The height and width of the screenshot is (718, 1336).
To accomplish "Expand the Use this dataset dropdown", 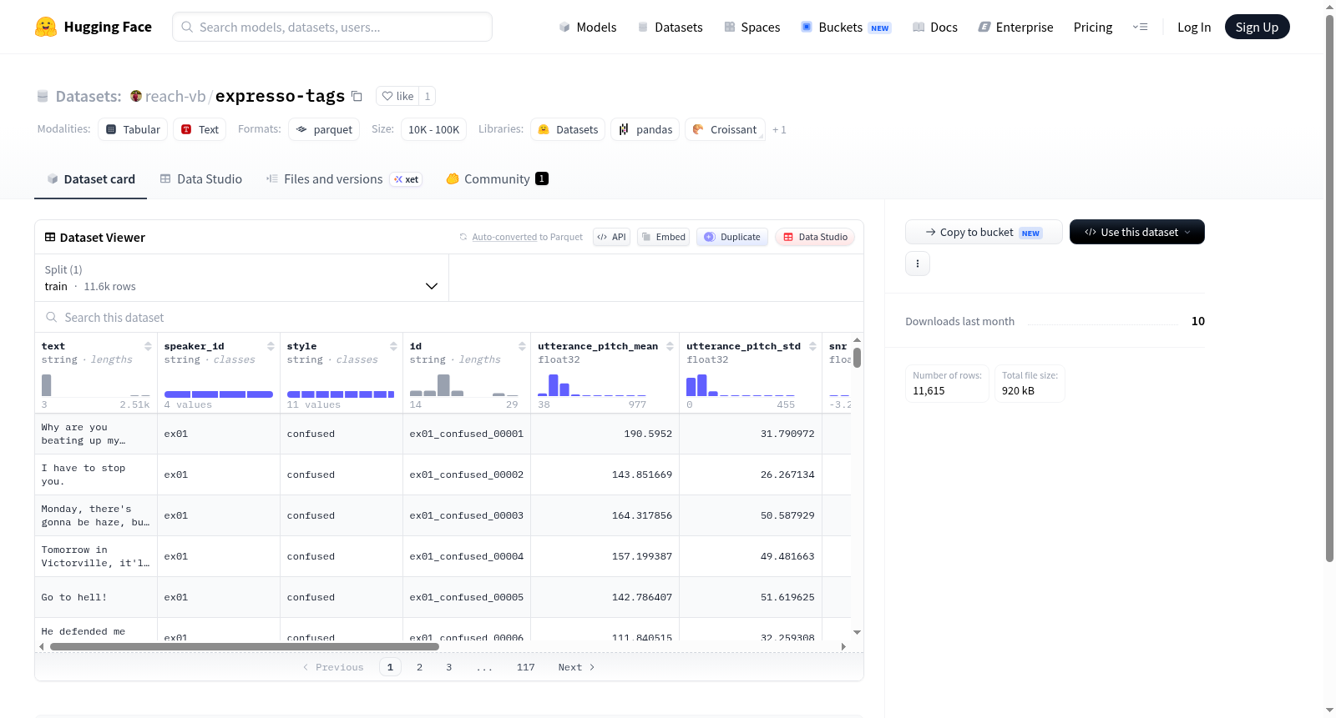I will (1136, 232).
